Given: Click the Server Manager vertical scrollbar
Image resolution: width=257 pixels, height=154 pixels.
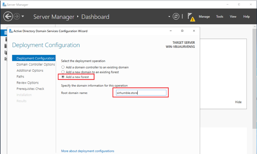Looking at the screenshot, I should point(254,79).
